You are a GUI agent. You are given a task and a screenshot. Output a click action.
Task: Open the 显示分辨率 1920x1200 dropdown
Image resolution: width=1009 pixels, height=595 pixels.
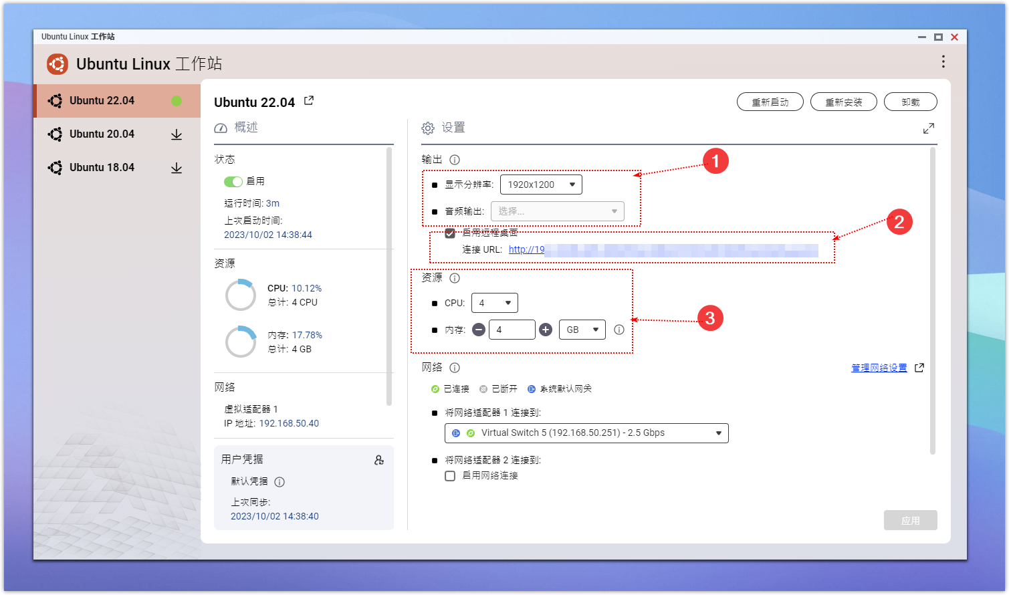tap(541, 185)
